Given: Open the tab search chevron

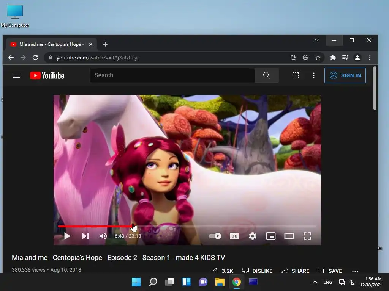Looking at the screenshot, I should (317, 40).
